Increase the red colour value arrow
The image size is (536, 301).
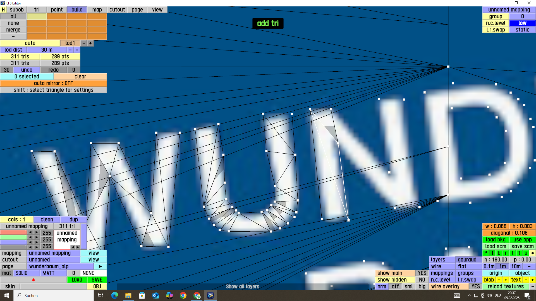[x=37, y=232]
